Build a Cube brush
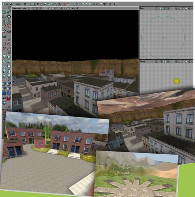 (x=4, y=56)
